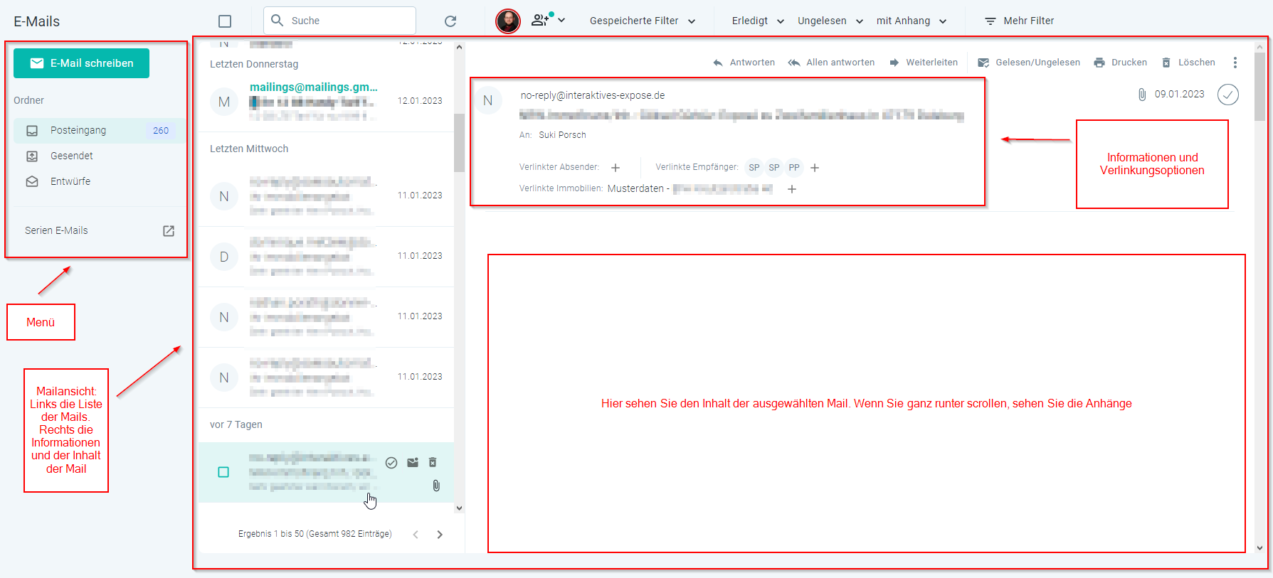The height and width of the screenshot is (578, 1273).
Task: Click Allen antworten button
Action: click(x=831, y=63)
